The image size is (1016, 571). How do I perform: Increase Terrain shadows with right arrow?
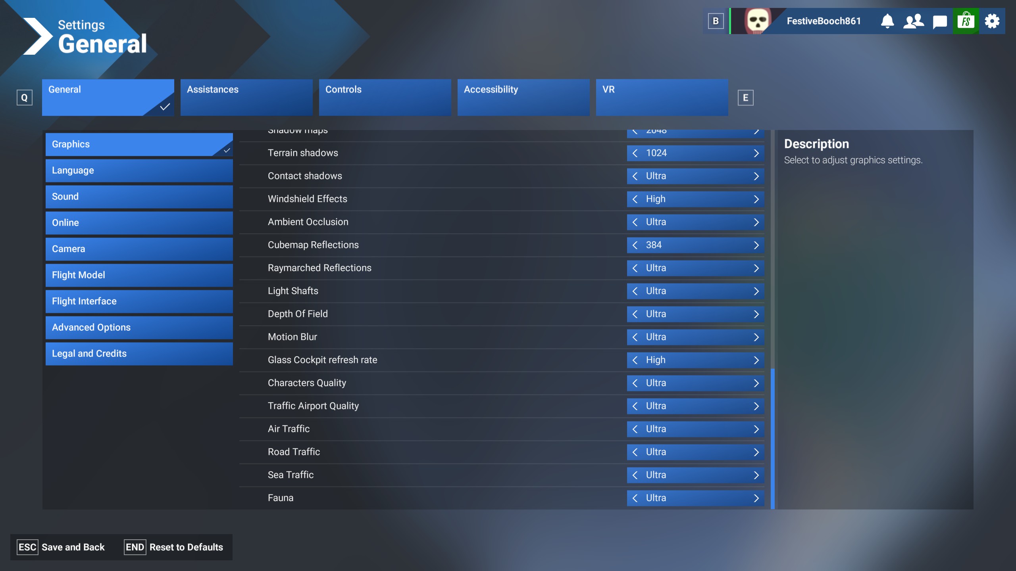pyautogui.click(x=756, y=153)
